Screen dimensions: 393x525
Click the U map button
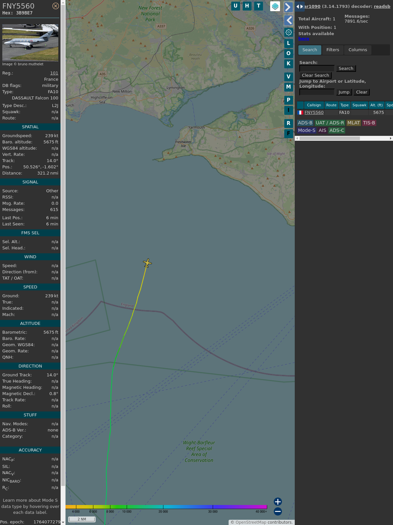point(235,6)
